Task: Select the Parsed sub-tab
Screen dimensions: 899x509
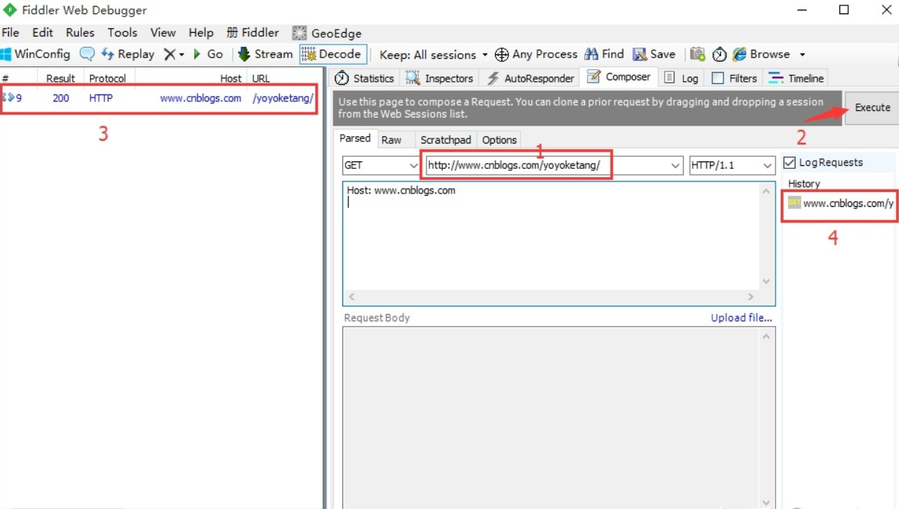Action: click(355, 138)
